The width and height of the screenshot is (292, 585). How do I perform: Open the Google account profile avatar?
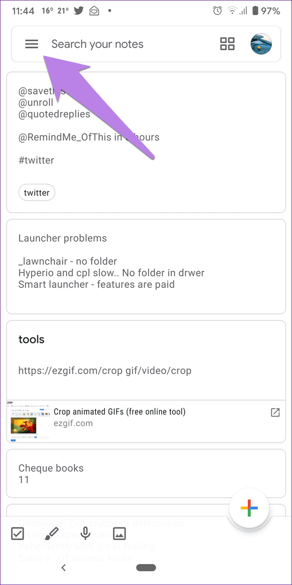[261, 43]
